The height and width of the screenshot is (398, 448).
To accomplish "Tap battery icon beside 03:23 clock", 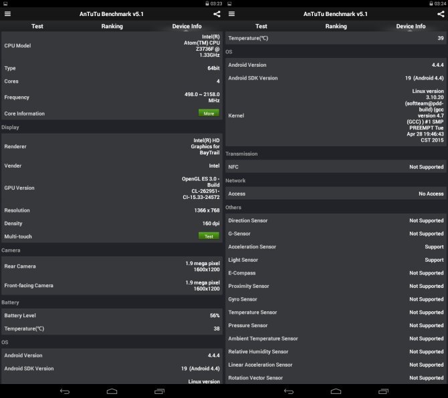I will click(207, 3).
